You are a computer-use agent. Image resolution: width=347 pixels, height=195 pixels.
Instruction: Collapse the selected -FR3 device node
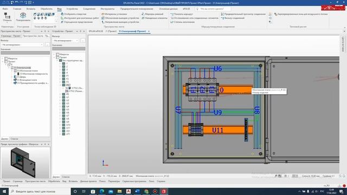[60, 85]
